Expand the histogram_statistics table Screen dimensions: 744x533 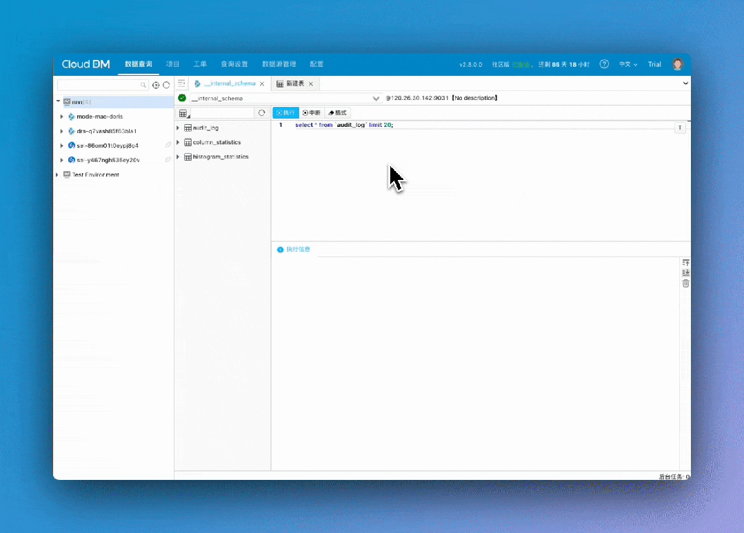click(x=178, y=157)
